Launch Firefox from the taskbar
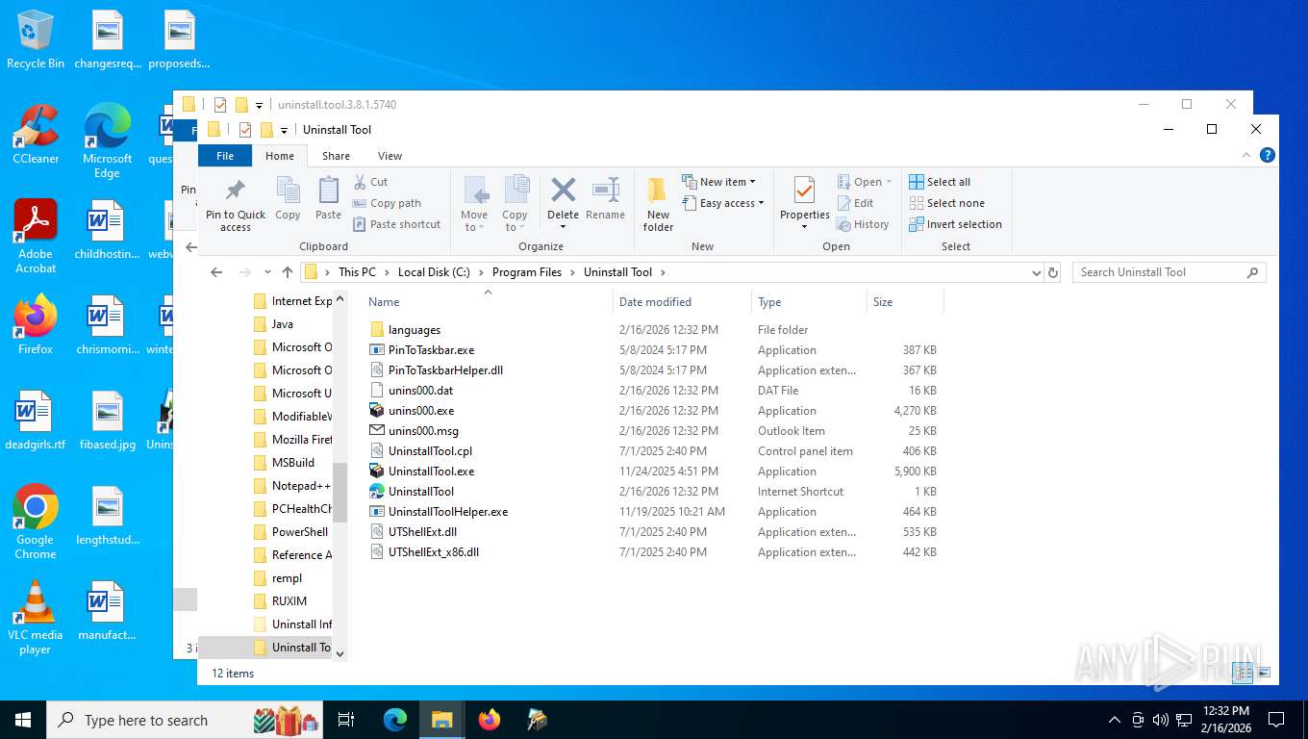The height and width of the screenshot is (739, 1308). click(490, 720)
